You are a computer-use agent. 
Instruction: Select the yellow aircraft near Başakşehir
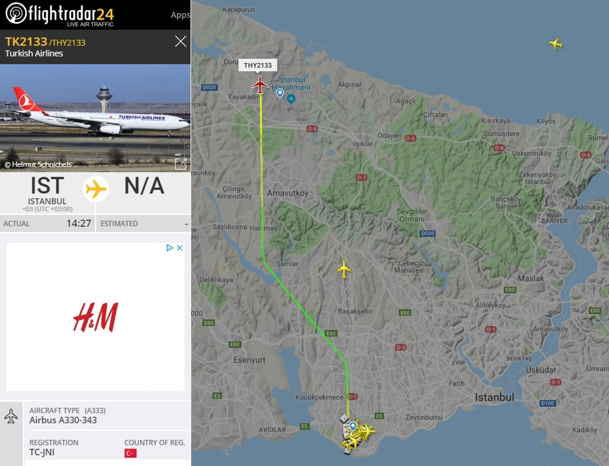click(x=344, y=269)
